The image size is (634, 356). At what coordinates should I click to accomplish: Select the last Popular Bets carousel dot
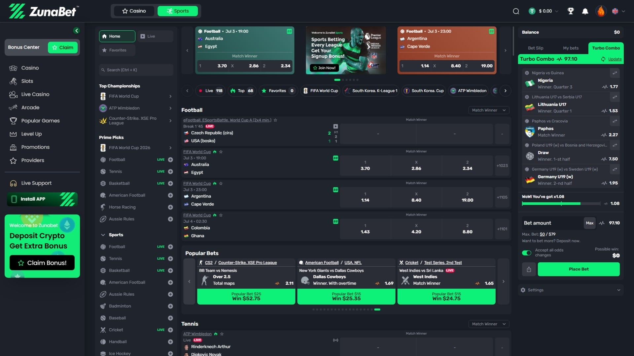click(x=377, y=310)
